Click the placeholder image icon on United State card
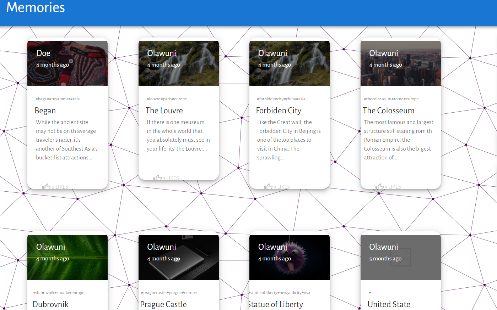Screen dimensions: 497x310 tap(400, 257)
